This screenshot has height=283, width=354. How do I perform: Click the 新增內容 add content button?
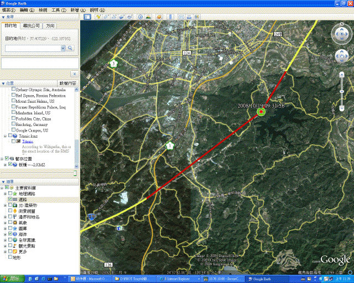tap(67, 83)
